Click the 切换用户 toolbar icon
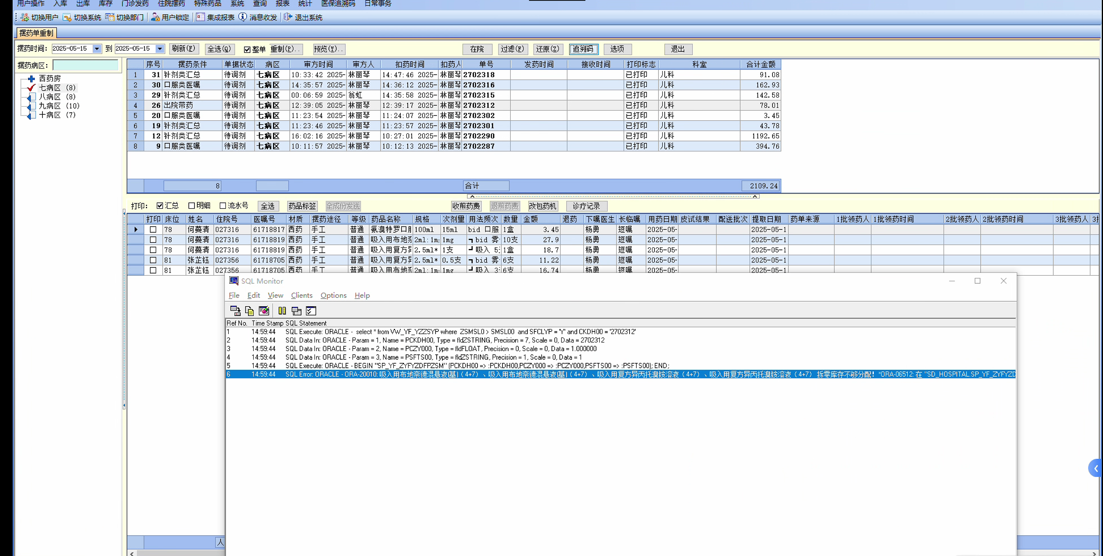 click(x=25, y=17)
